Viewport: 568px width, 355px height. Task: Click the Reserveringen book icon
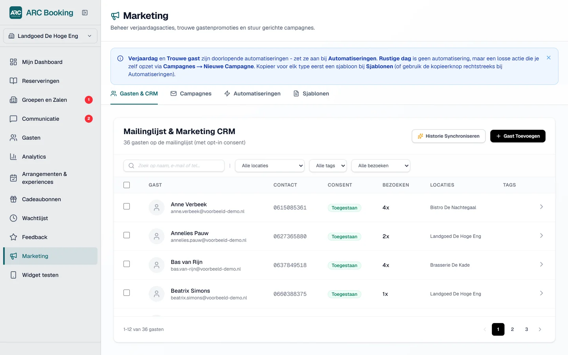(13, 81)
